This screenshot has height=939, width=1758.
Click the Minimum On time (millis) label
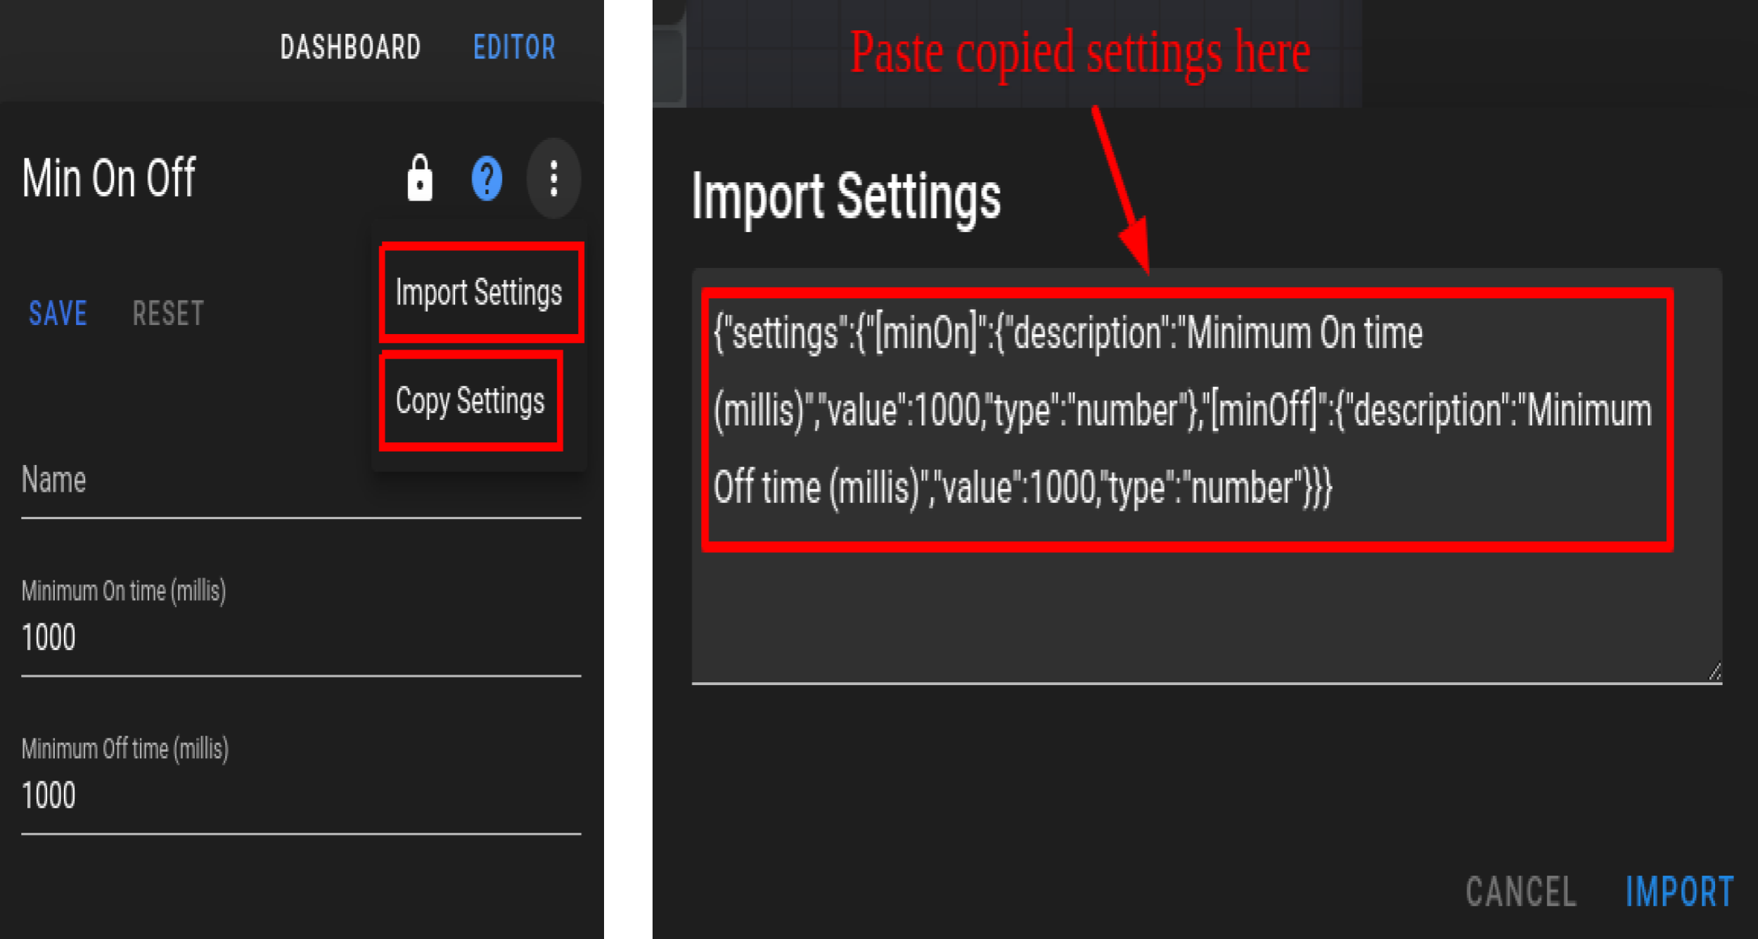[x=124, y=591]
